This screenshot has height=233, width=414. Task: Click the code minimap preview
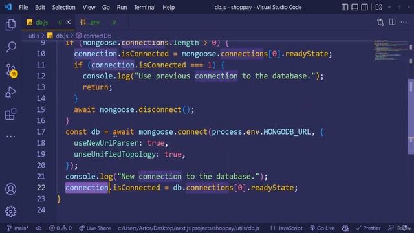click(x=391, y=50)
